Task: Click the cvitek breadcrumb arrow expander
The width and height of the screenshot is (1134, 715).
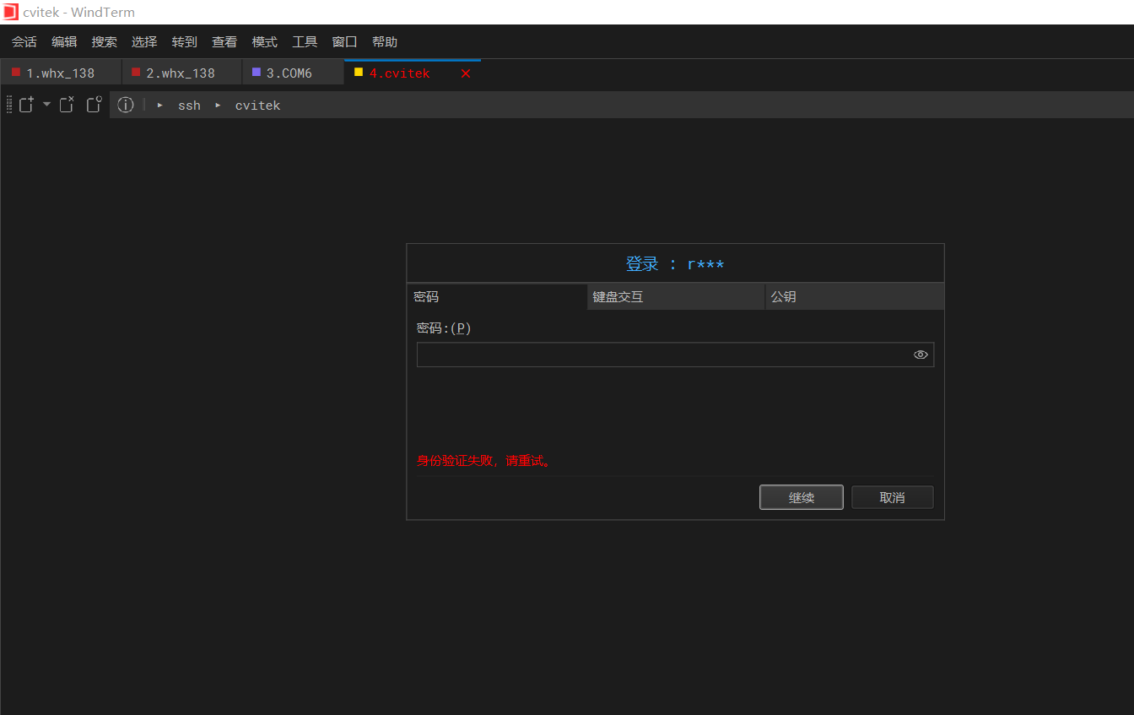Action: (x=218, y=105)
